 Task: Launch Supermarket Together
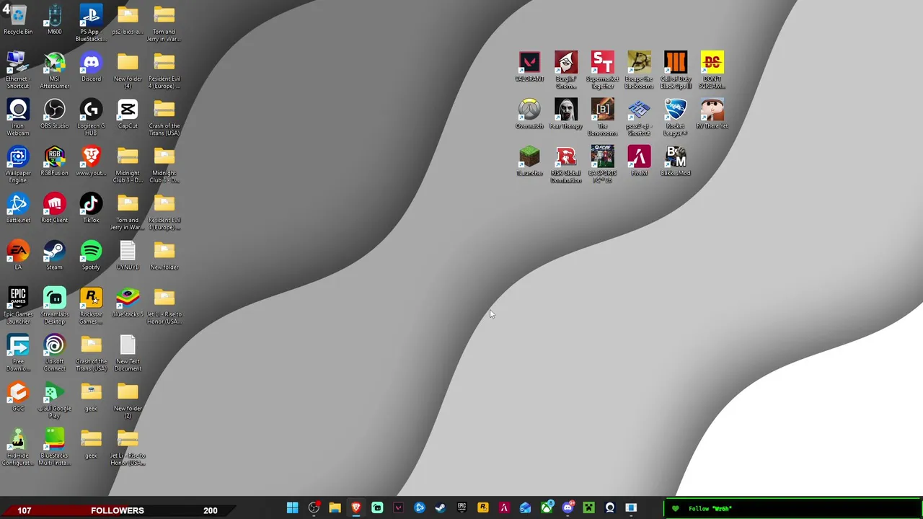click(602, 70)
